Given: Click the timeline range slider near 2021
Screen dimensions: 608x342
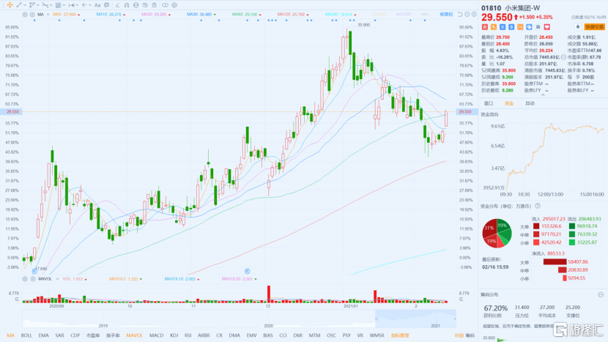Looking at the screenshot, I should 415,319.
